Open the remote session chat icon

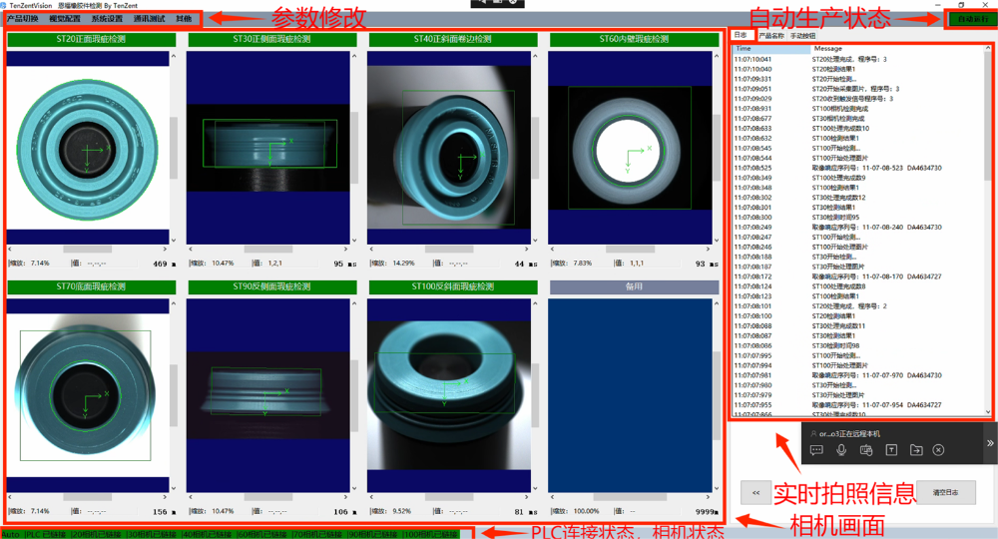tap(816, 450)
